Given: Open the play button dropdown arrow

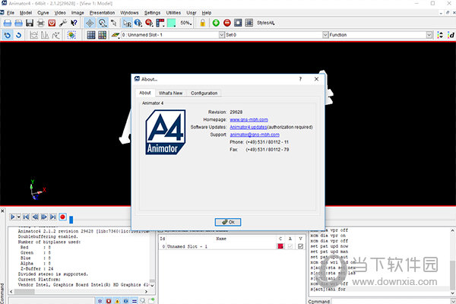Looking at the screenshot, I should 18,217.
